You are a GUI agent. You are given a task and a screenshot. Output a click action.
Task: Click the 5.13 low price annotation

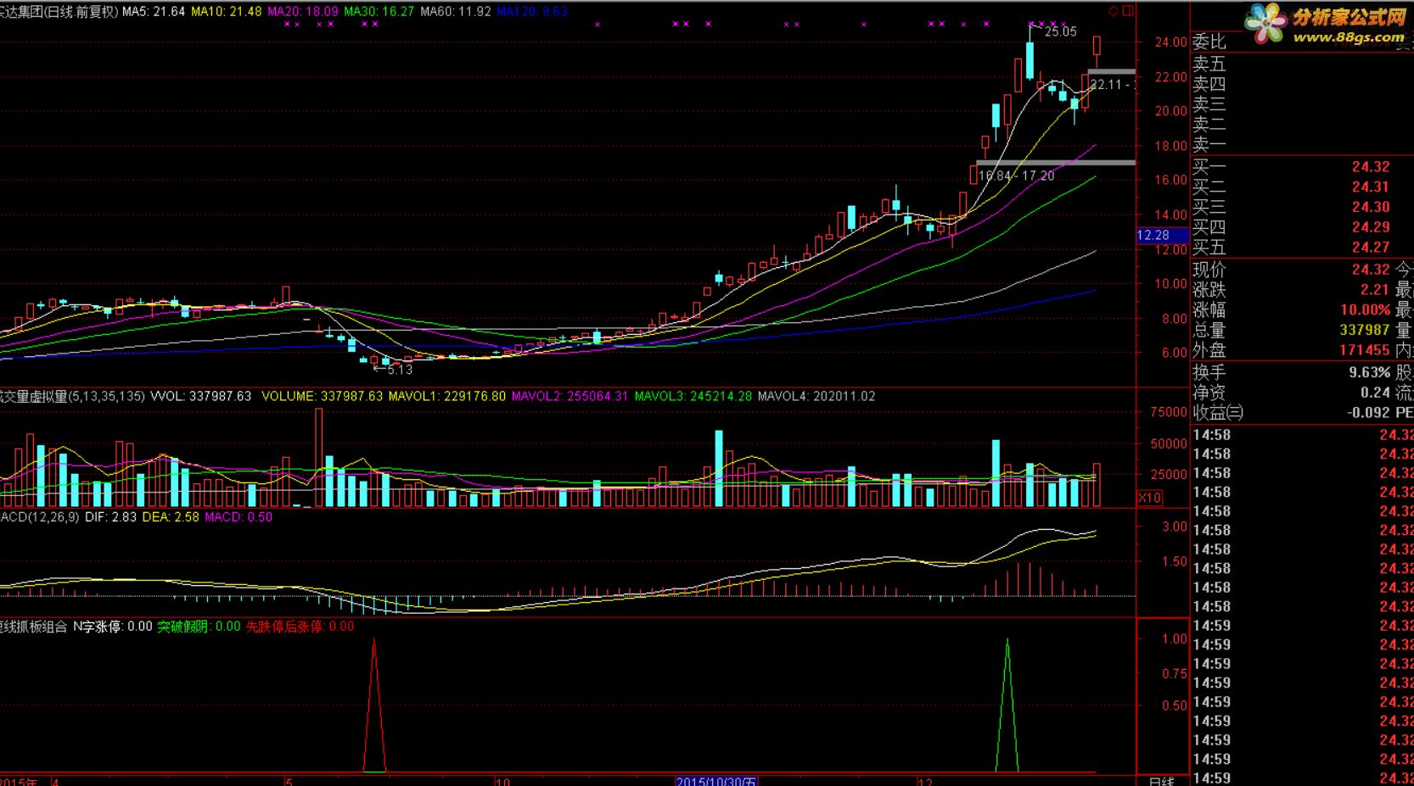pos(399,370)
